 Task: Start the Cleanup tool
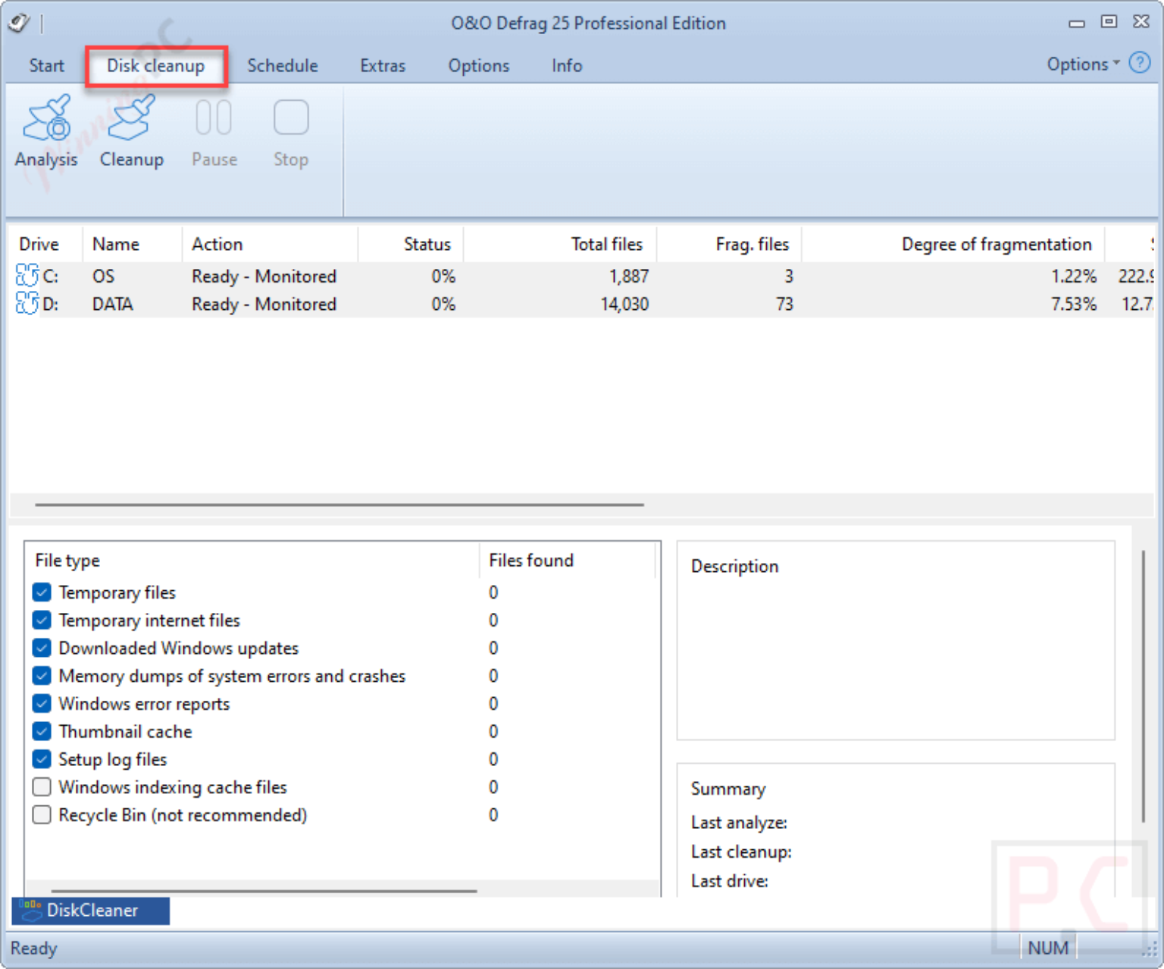pyautogui.click(x=132, y=132)
